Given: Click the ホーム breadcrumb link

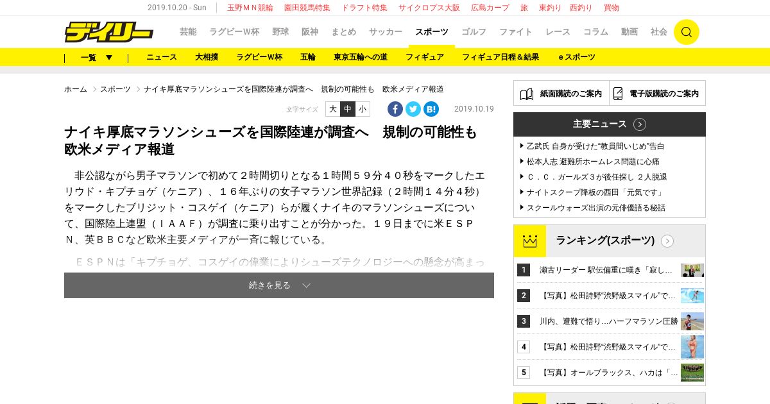Looking at the screenshot, I should [76, 89].
